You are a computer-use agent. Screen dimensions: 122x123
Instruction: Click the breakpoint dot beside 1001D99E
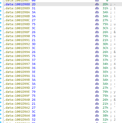point(1,90)
